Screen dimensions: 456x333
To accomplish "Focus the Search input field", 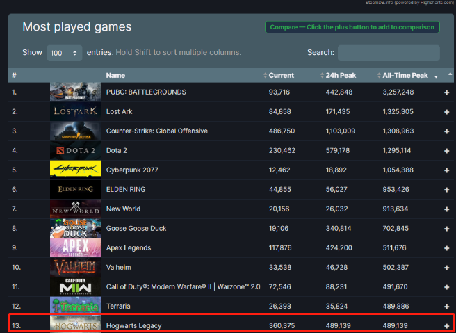I will [389, 53].
